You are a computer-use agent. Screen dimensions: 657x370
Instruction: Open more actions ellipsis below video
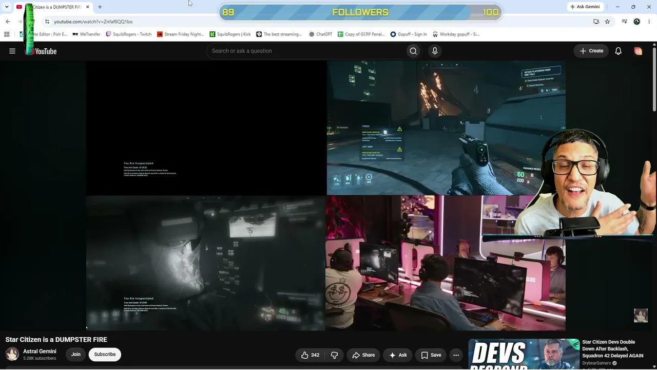pyautogui.click(x=456, y=355)
